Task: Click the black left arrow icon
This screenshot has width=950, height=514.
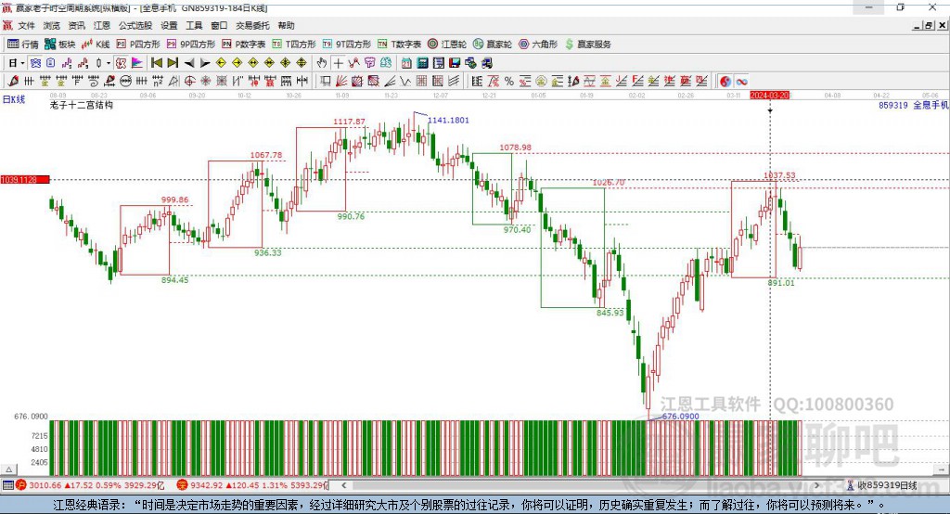Action: (189, 63)
